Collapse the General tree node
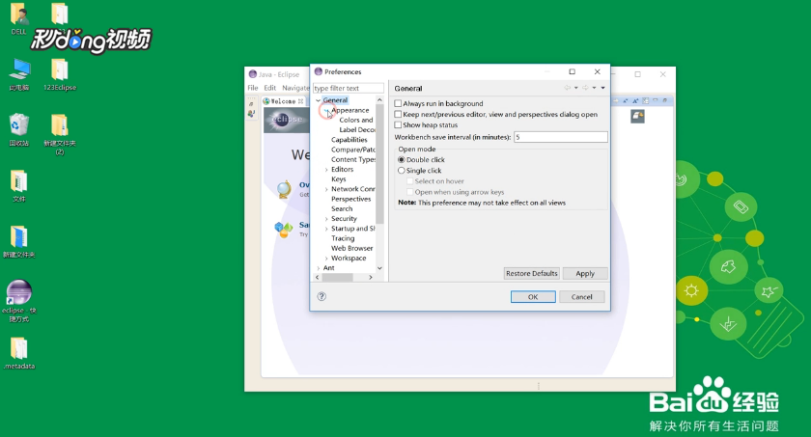Viewport: 811px width, 437px height. click(318, 100)
